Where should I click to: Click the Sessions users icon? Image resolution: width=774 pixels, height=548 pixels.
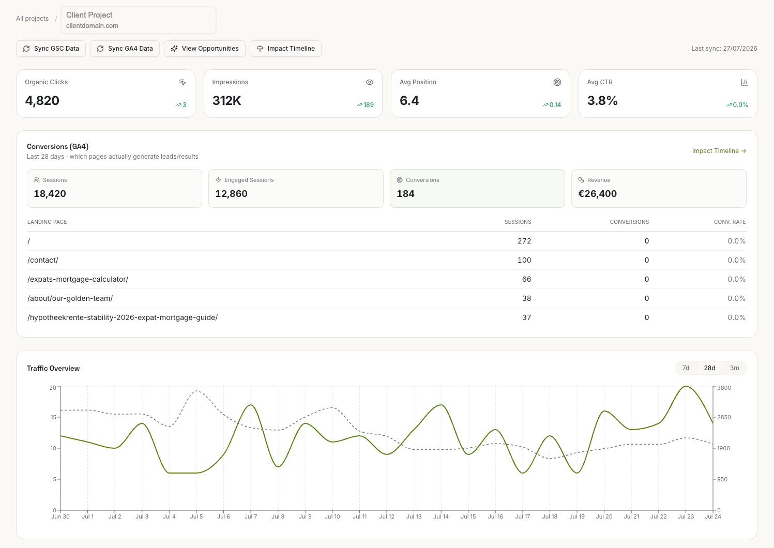coord(37,180)
